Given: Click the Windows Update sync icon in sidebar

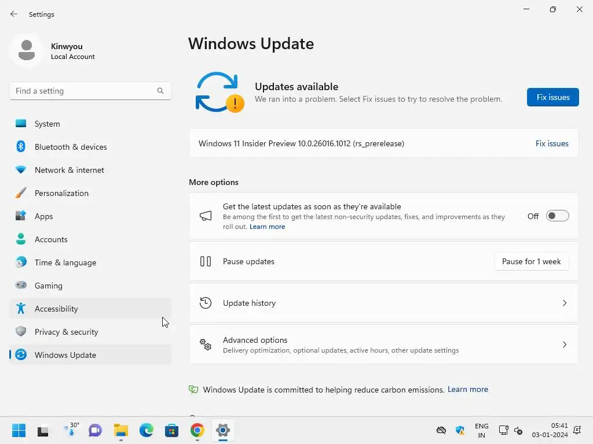Looking at the screenshot, I should click(x=21, y=354).
